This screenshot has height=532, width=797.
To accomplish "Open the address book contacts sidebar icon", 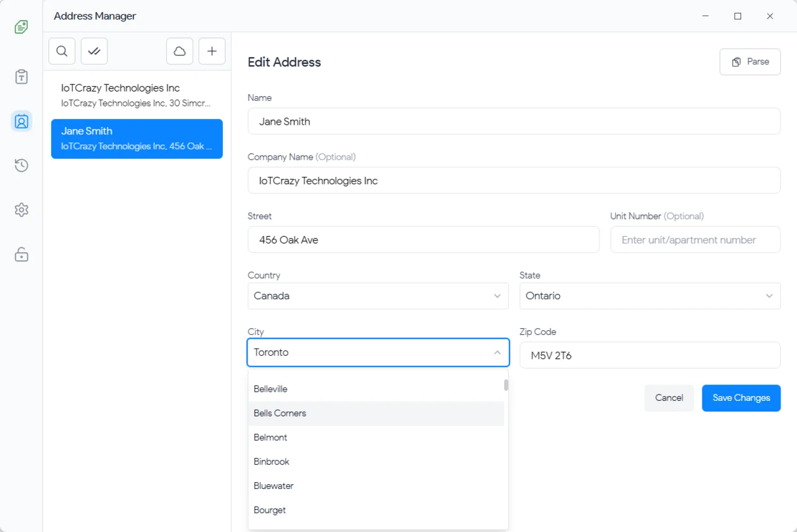I will (x=21, y=121).
